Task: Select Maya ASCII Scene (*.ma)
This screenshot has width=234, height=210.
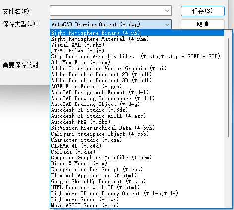Action: (x=137, y=205)
